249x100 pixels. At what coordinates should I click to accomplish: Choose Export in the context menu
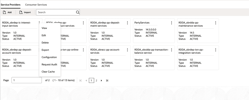[45, 50]
